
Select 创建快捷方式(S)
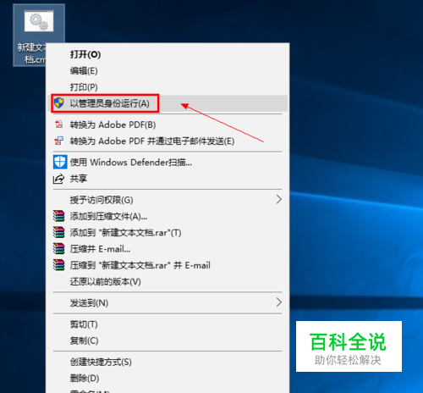click(168, 362)
